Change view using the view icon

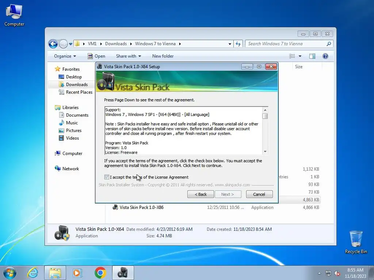292,56
